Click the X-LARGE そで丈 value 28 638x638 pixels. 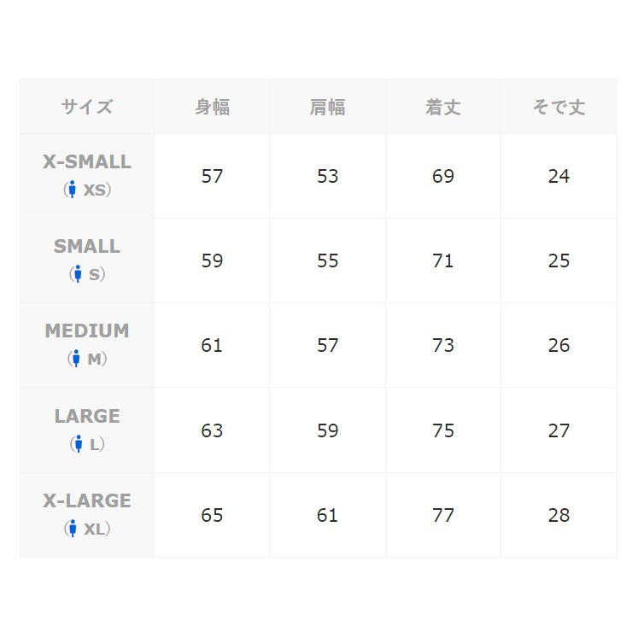(559, 515)
